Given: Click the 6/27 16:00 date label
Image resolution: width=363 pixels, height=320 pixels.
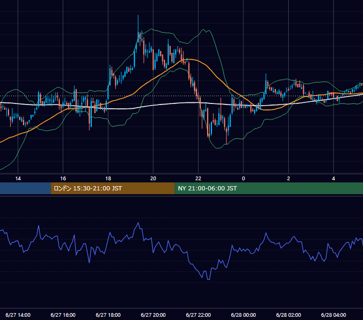Looking at the screenshot, I should [x=63, y=315].
